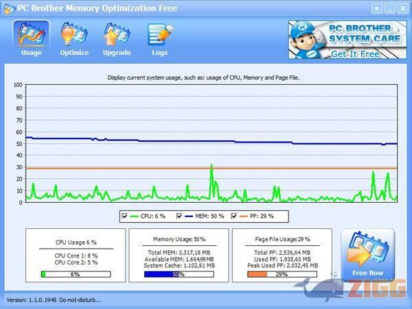Screen dimensions: 412x309
Task: Click the memory usage 50% progress bar
Action: pyautogui.click(x=179, y=274)
